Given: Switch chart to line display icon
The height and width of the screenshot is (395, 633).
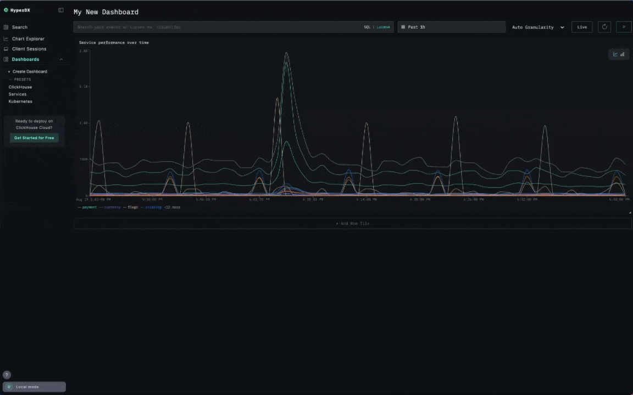Looking at the screenshot, I should coord(615,54).
